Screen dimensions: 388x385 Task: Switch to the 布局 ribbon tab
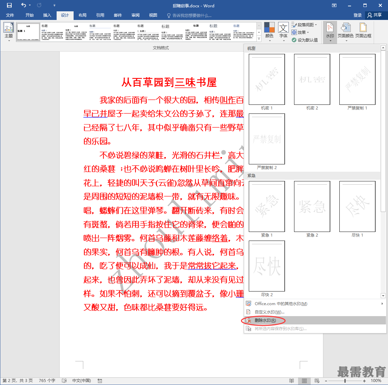[x=82, y=15]
